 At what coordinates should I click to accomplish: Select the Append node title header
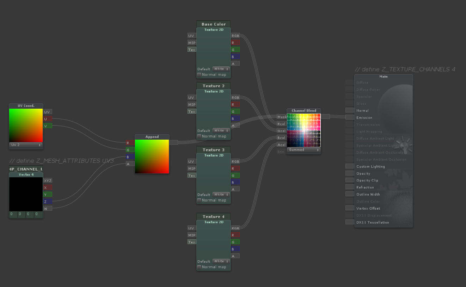152,137
